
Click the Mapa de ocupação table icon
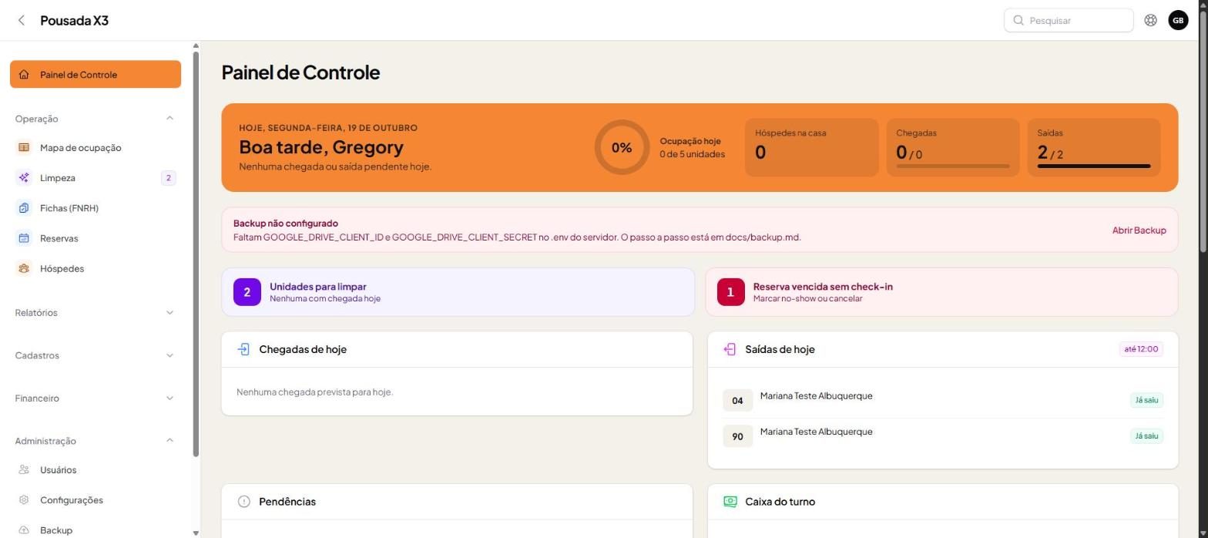click(x=24, y=147)
